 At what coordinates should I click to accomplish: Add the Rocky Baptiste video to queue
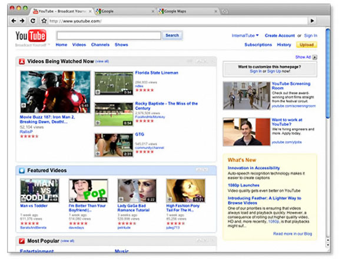pyautogui.click(x=98, y=123)
